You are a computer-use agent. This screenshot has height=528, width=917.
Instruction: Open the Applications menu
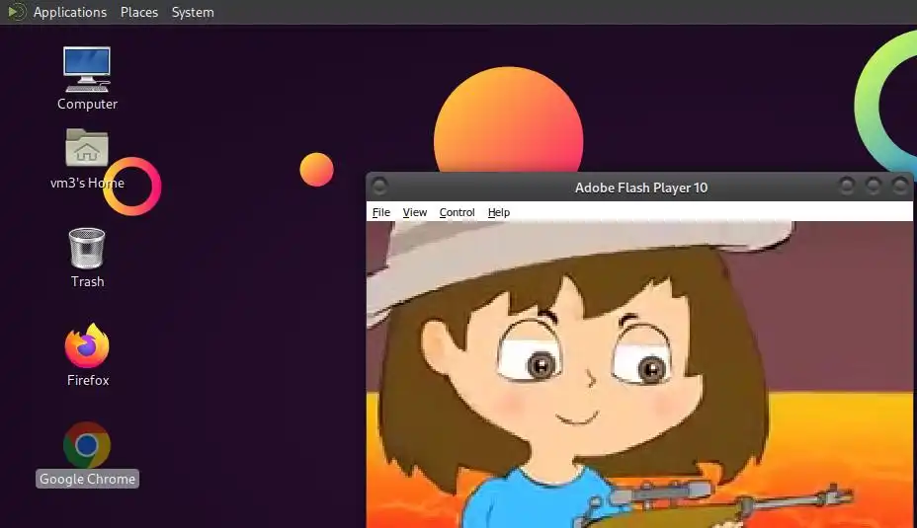pyautogui.click(x=69, y=12)
